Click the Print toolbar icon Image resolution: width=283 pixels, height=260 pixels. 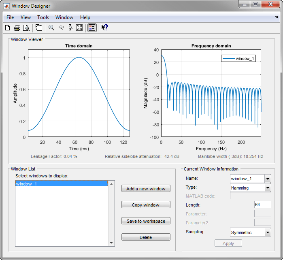click(17, 28)
